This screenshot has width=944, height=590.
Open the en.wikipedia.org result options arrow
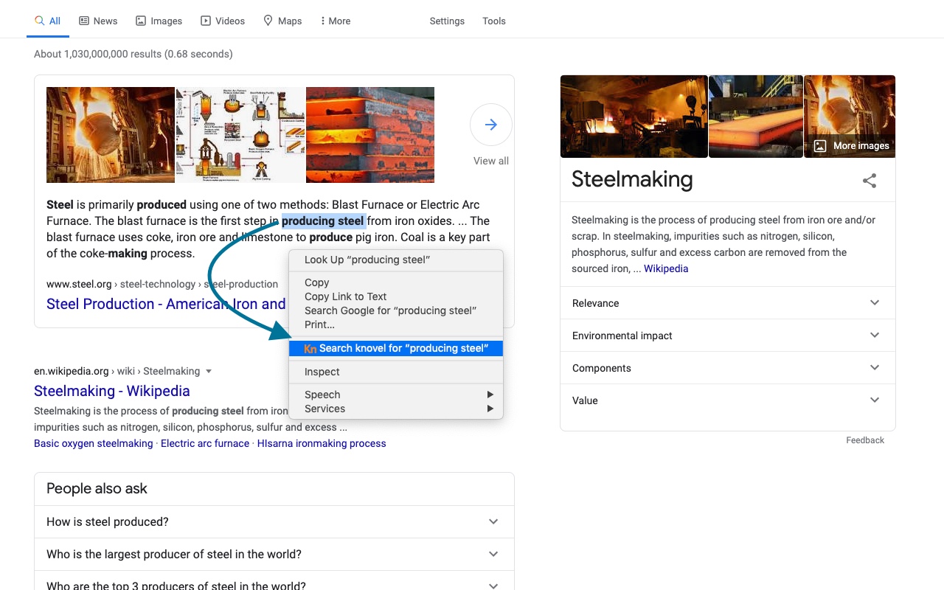point(209,371)
